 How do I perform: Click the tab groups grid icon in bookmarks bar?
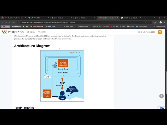[x=58, y=27]
